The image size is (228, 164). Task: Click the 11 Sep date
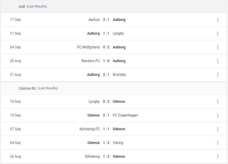click(x=15, y=33)
